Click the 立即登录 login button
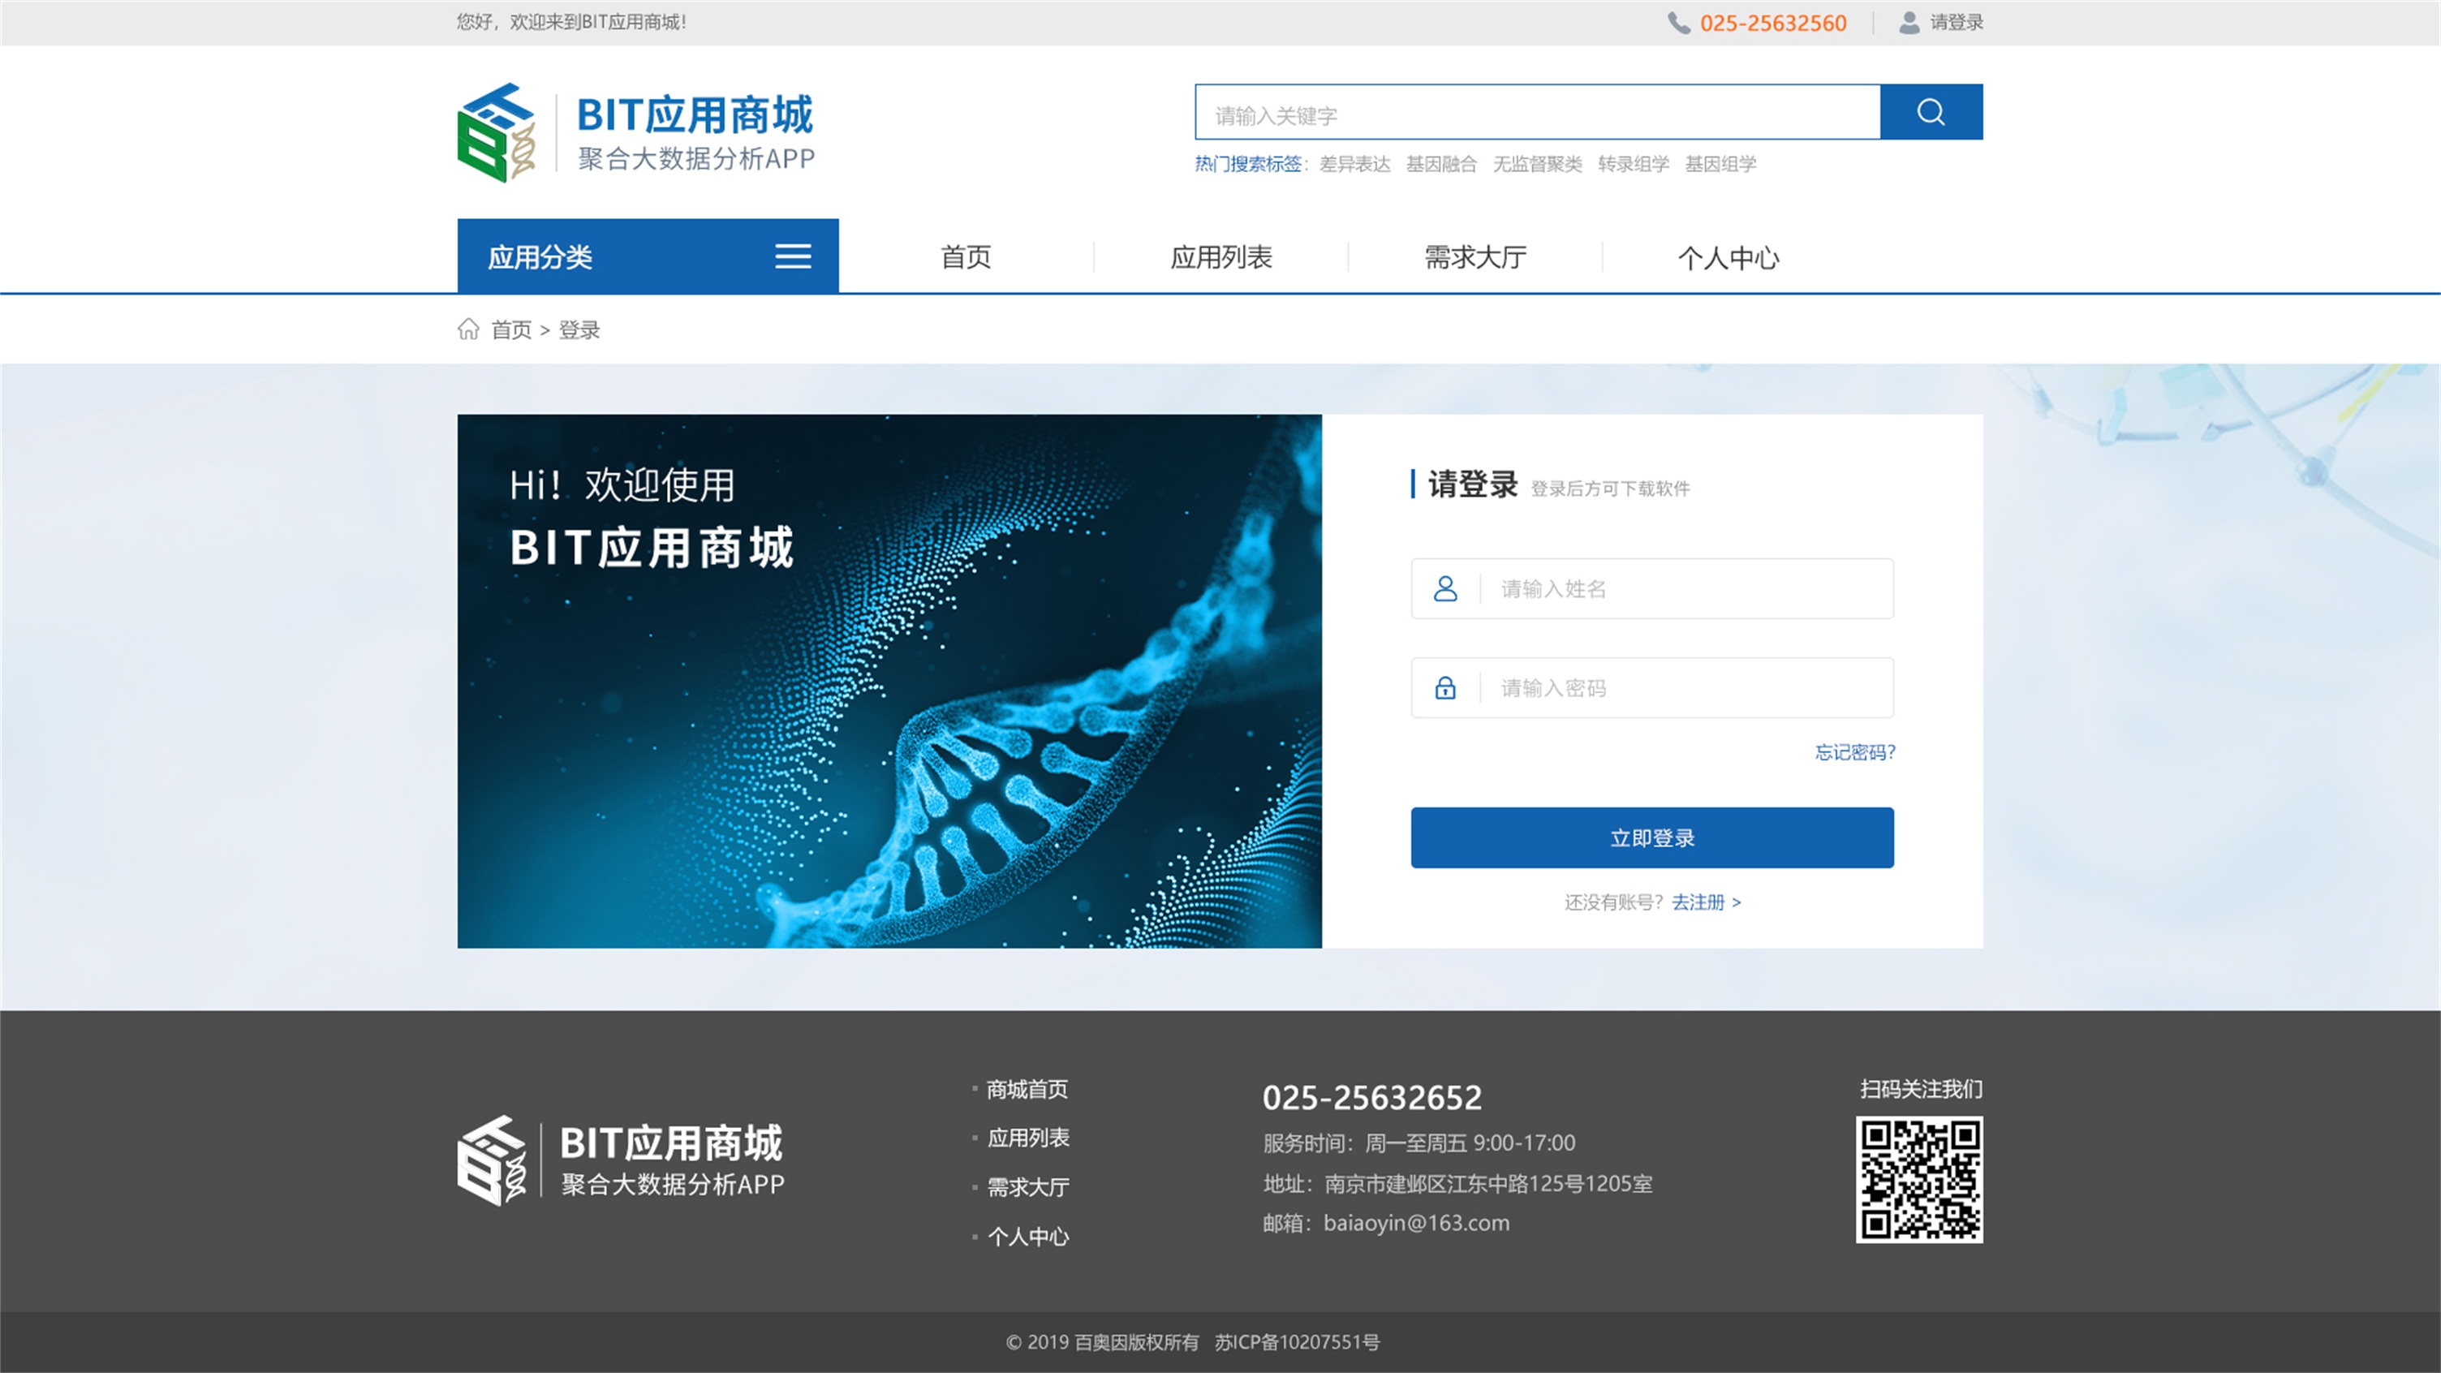This screenshot has width=2441, height=1373. 1651,837
